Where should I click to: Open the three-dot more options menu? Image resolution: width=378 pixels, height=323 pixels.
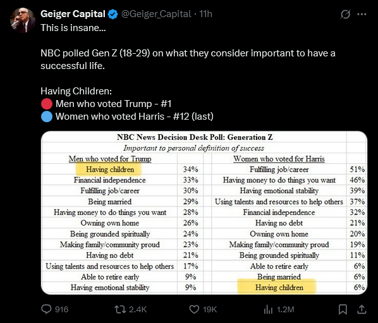coord(362,14)
